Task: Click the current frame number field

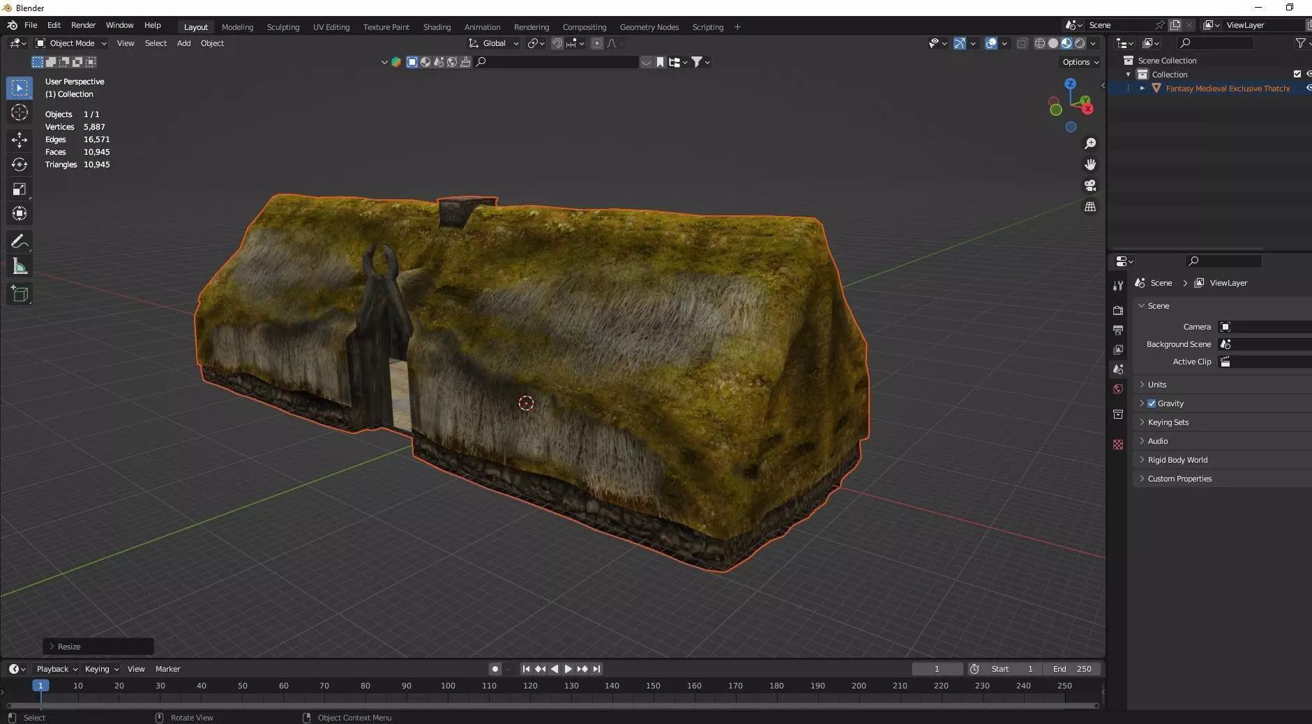Action: tap(937, 669)
